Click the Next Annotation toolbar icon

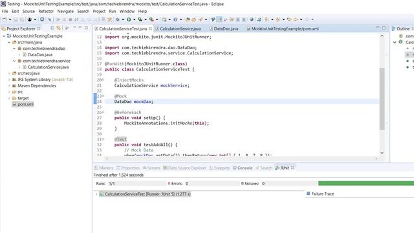(x=266, y=19)
